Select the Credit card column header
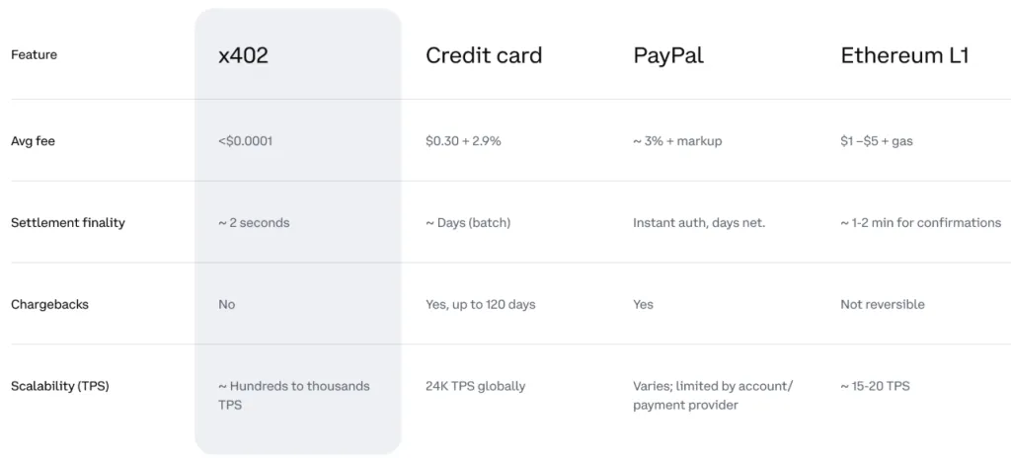This screenshot has width=1011, height=461. 484,55
